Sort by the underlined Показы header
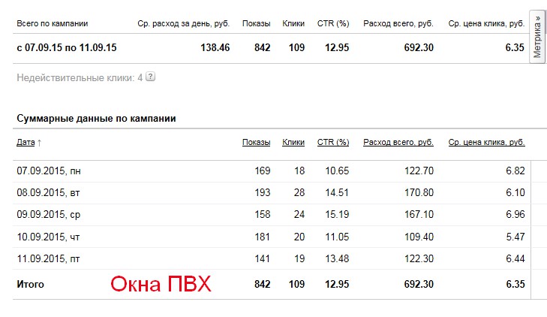Viewport: 547px width, 317px height. pos(256,142)
